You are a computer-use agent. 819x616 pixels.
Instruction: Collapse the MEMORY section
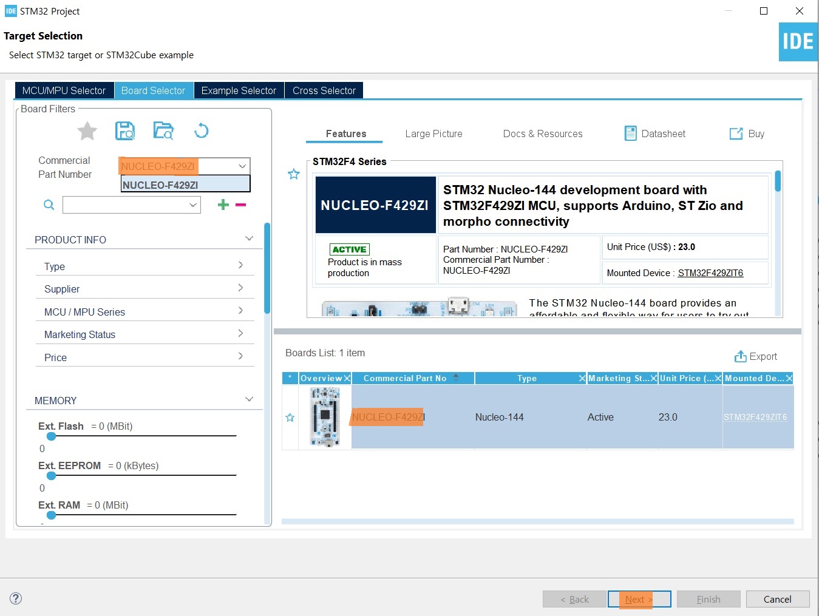coord(249,399)
